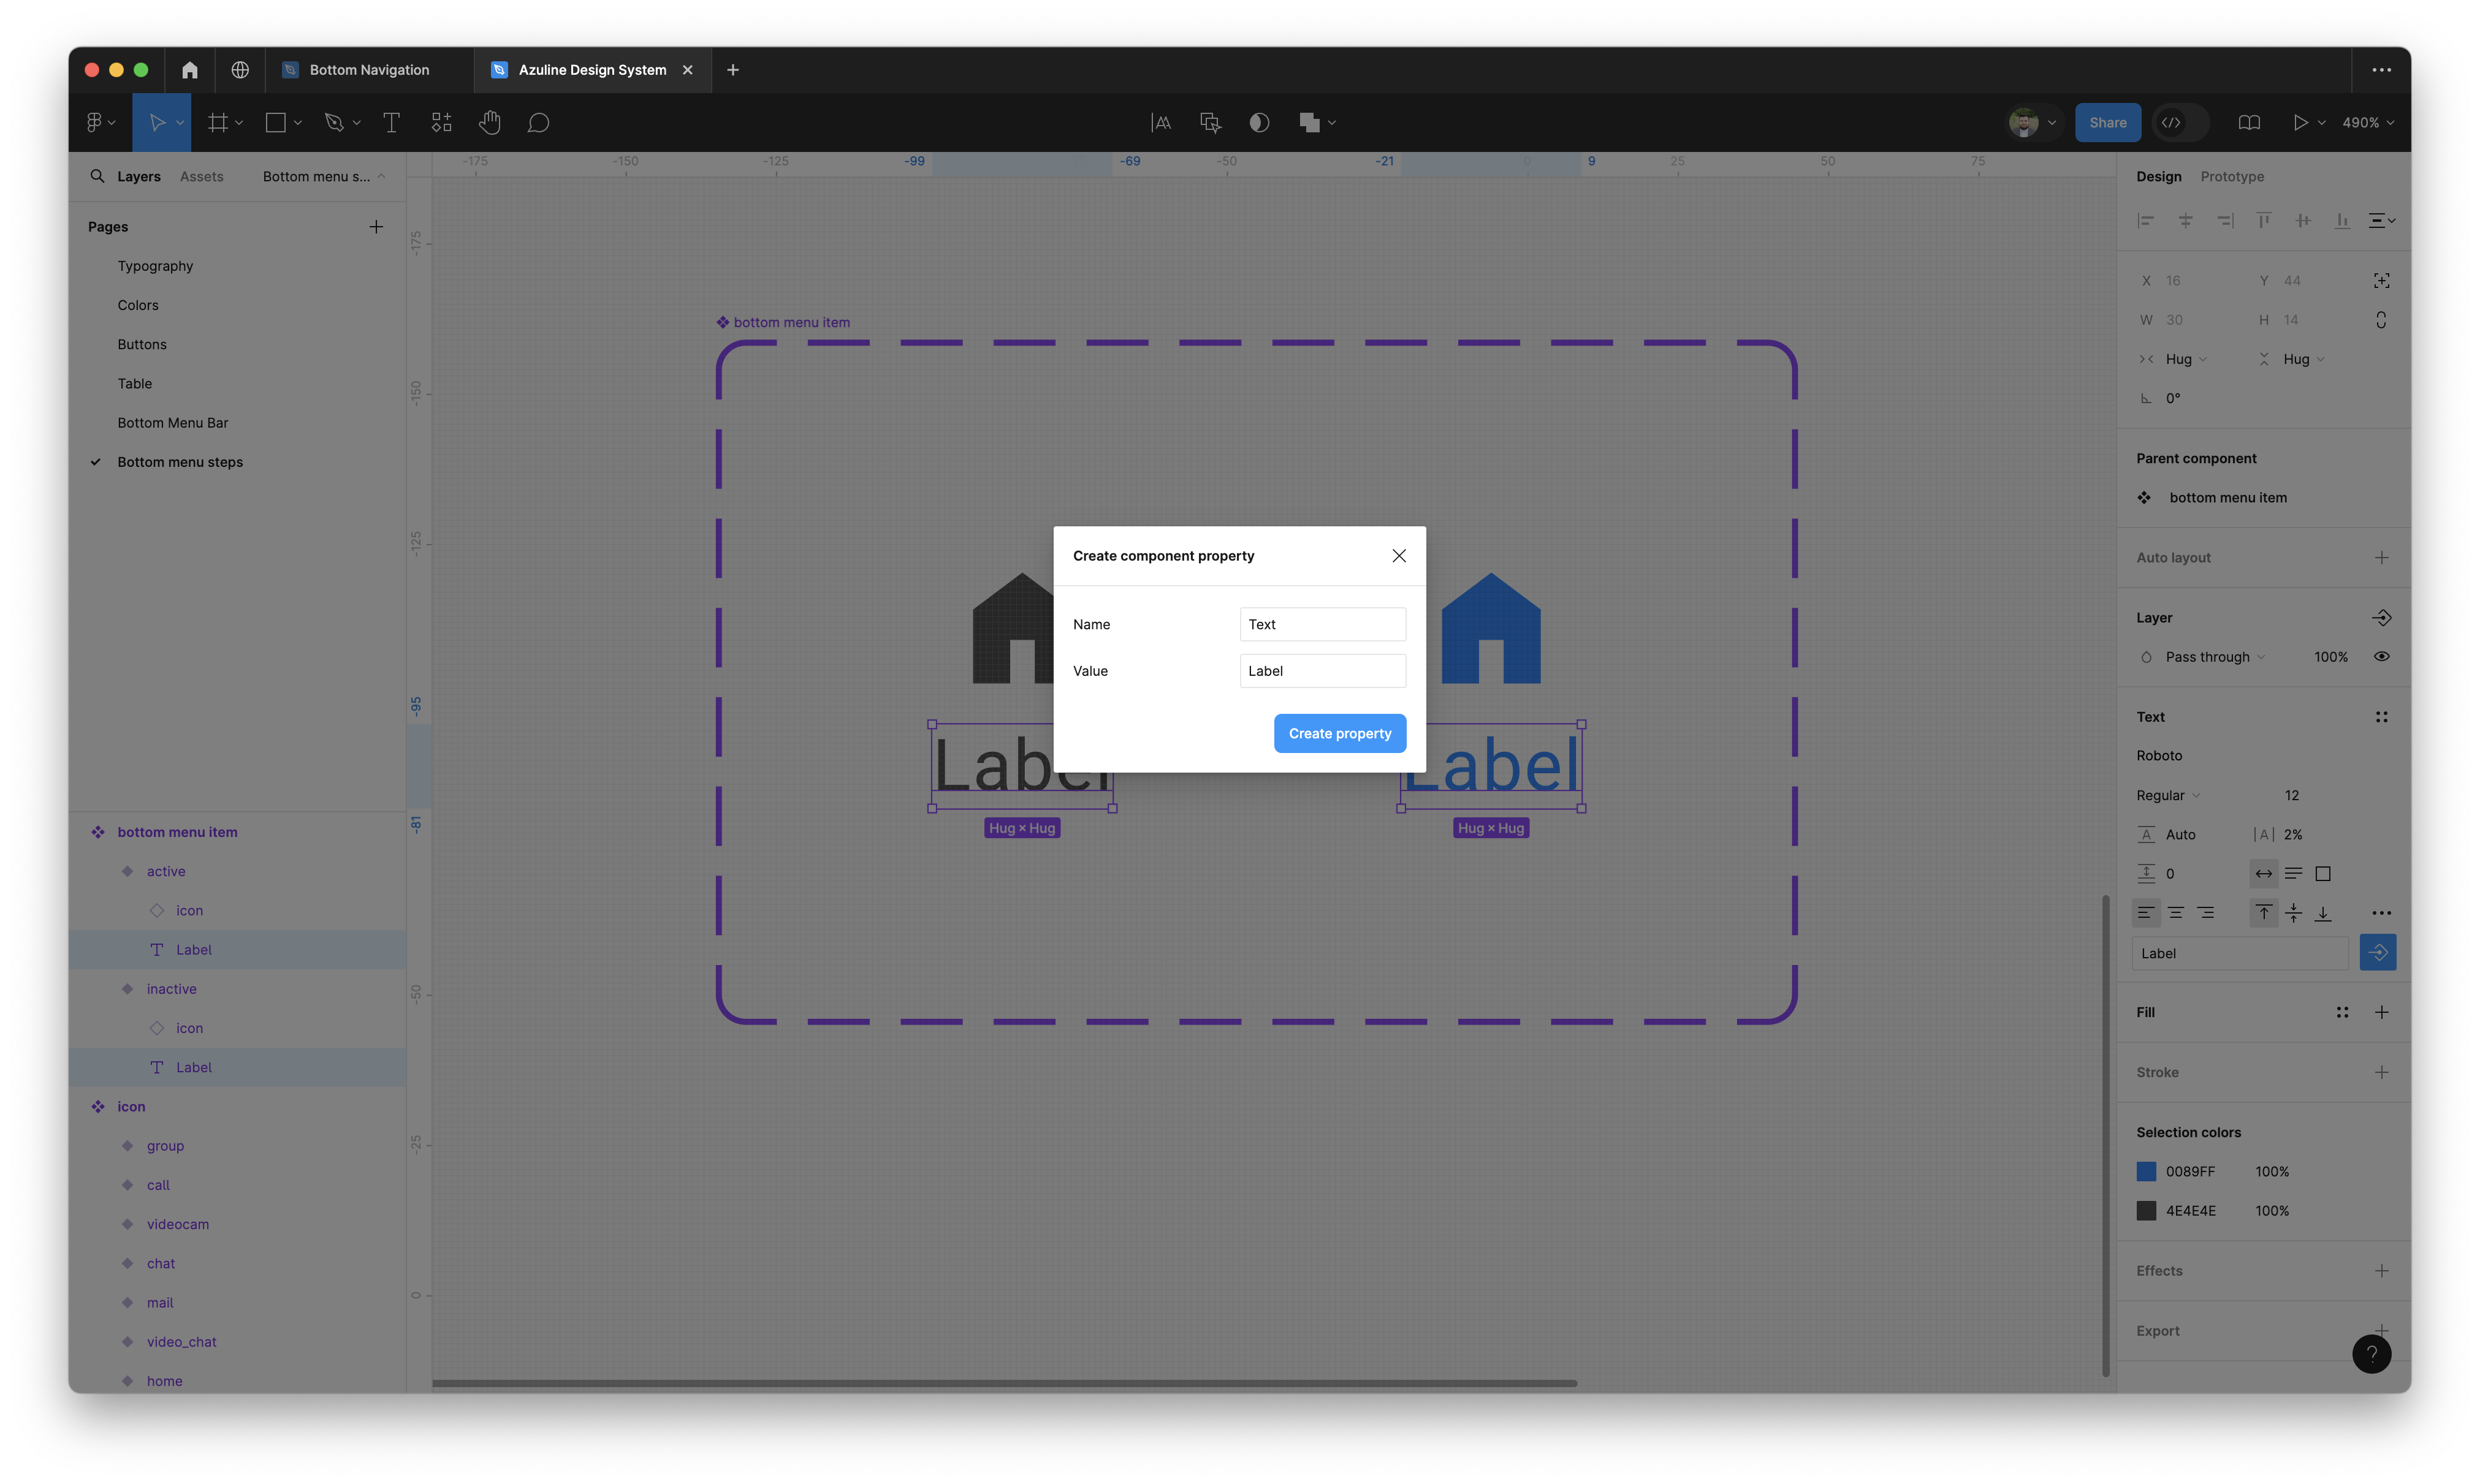Click the blue Share button
The image size is (2480, 1484).
click(2107, 123)
